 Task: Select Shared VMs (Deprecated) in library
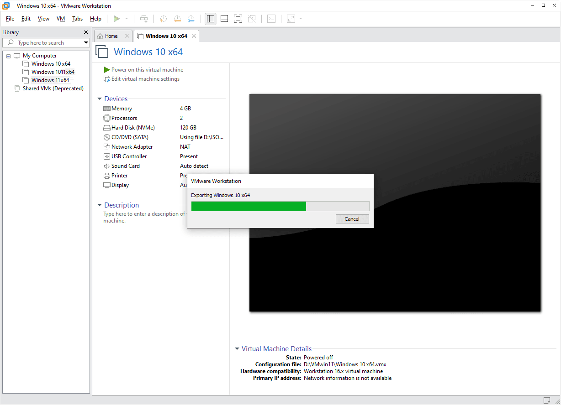53,88
